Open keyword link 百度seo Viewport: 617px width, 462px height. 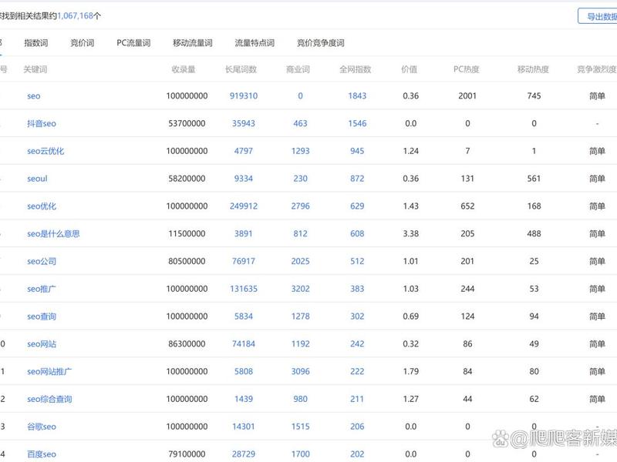point(42,454)
